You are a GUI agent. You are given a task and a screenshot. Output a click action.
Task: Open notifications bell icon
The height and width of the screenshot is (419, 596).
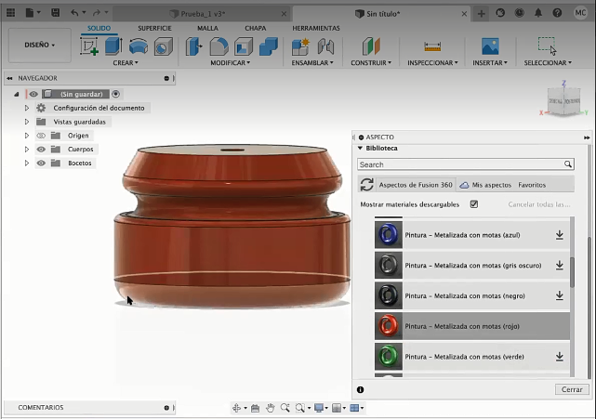(x=538, y=13)
